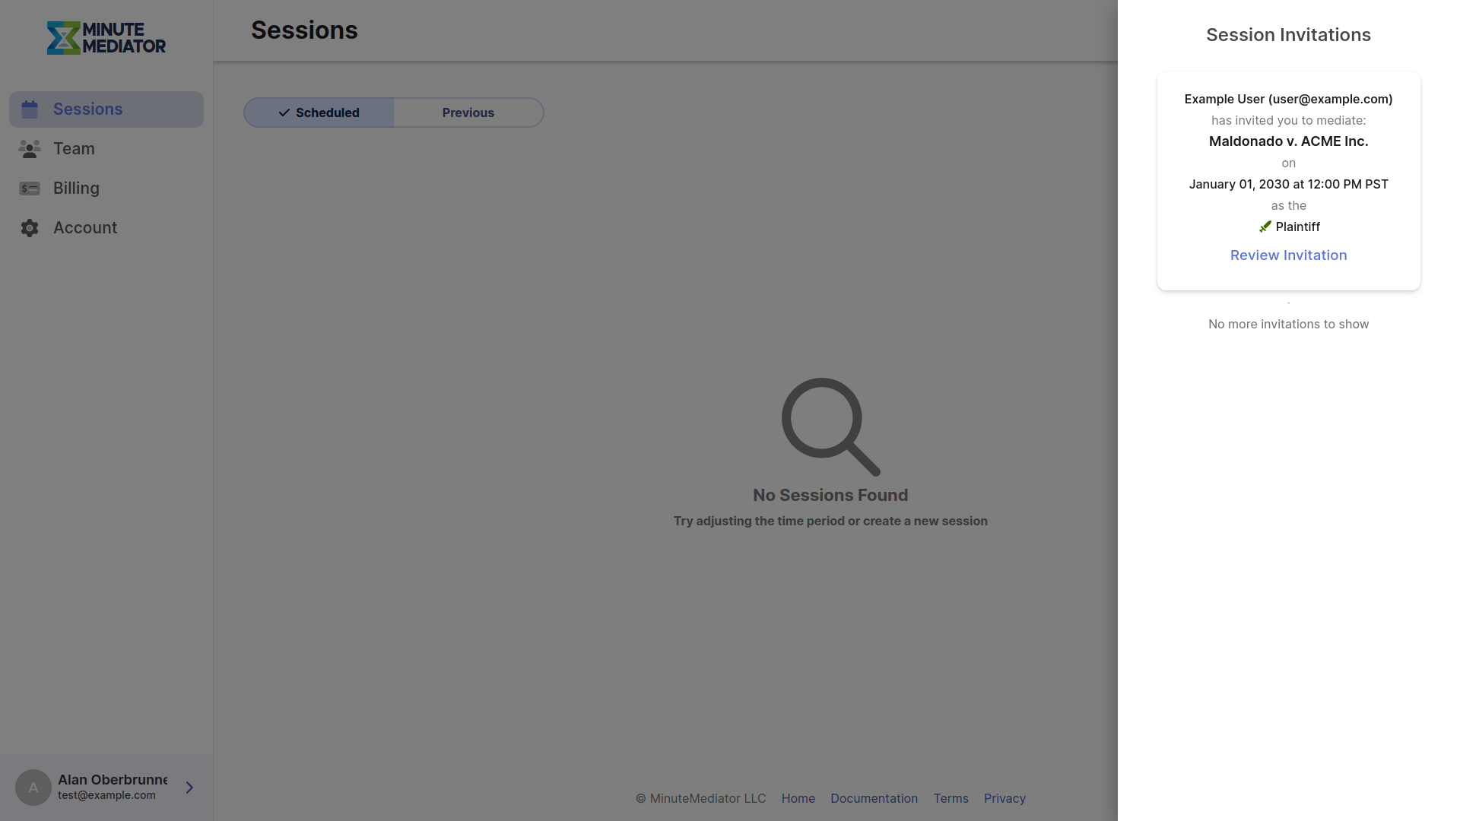Click the Billing card icon

pos(30,189)
